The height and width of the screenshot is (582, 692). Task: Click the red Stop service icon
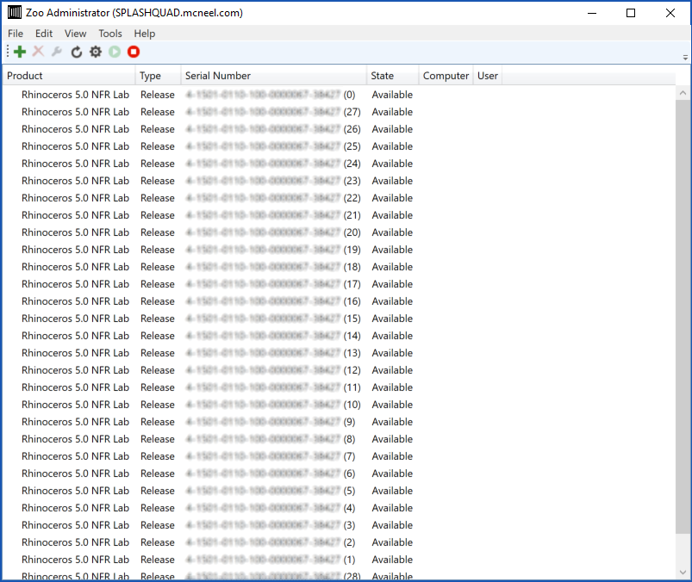pos(134,52)
